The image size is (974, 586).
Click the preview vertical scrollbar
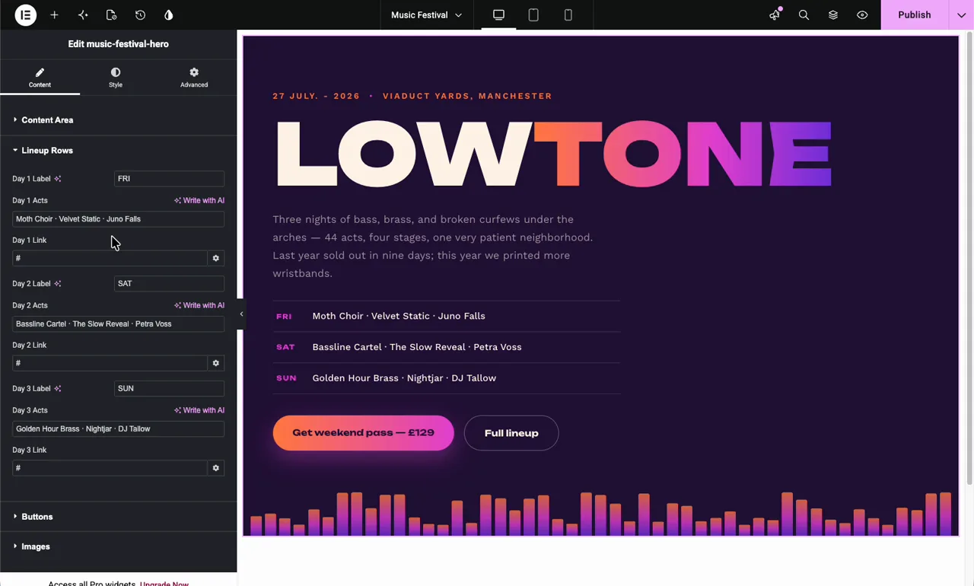(x=969, y=259)
